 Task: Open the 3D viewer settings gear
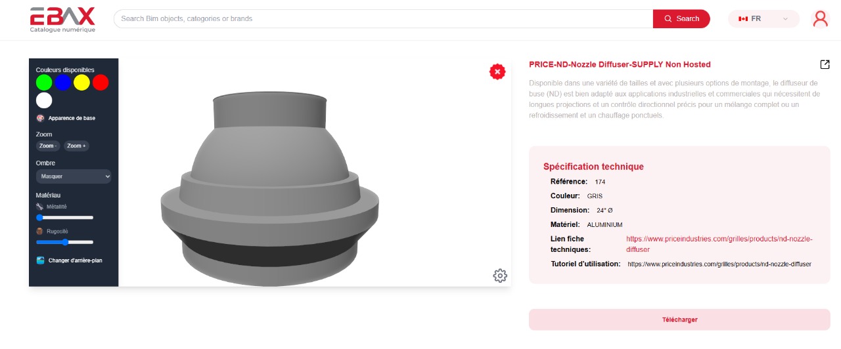coord(500,276)
